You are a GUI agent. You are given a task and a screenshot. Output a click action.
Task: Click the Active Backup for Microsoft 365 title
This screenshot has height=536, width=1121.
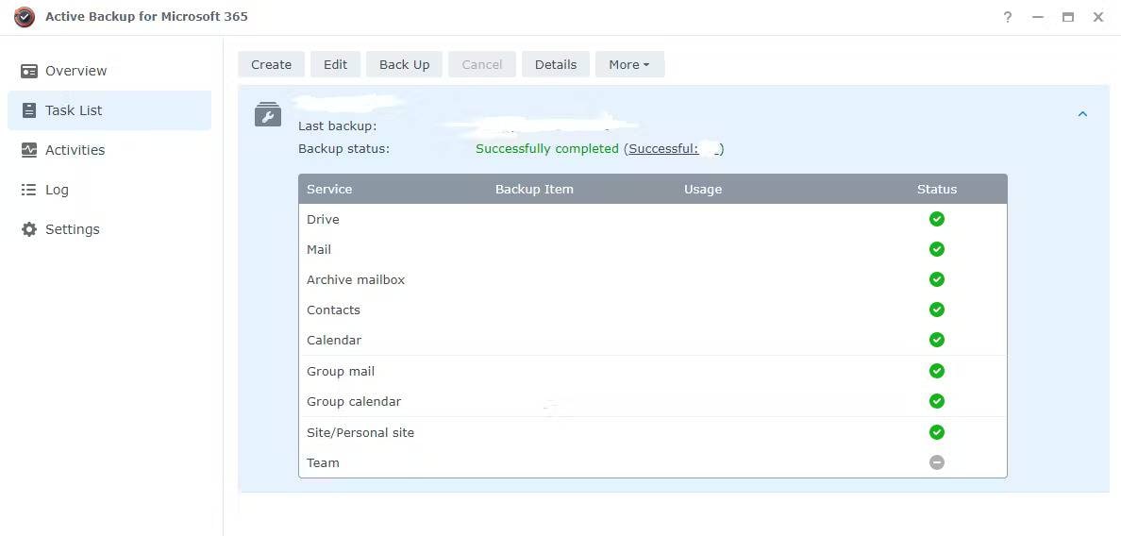146,16
